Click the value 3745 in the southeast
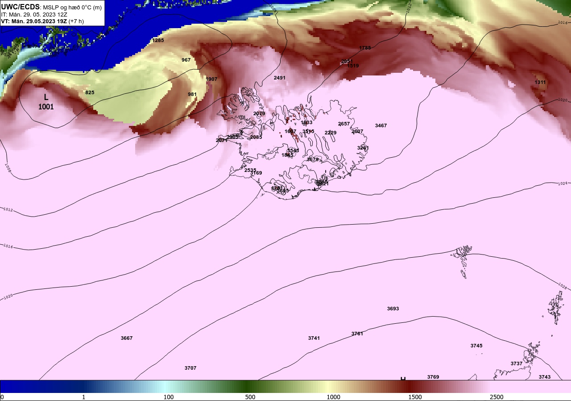This screenshot has height=401, width=571. pyautogui.click(x=476, y=346)
